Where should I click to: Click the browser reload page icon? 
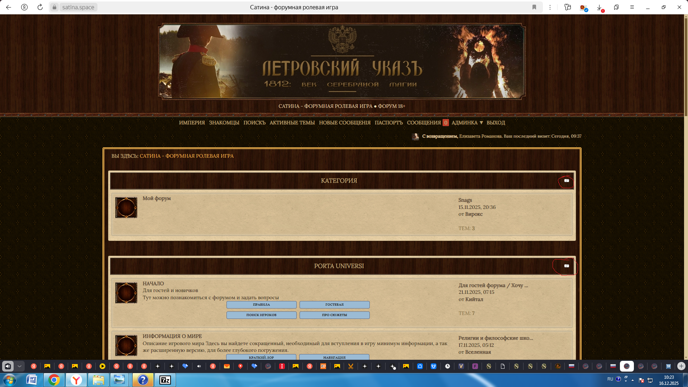coord(40,7)
